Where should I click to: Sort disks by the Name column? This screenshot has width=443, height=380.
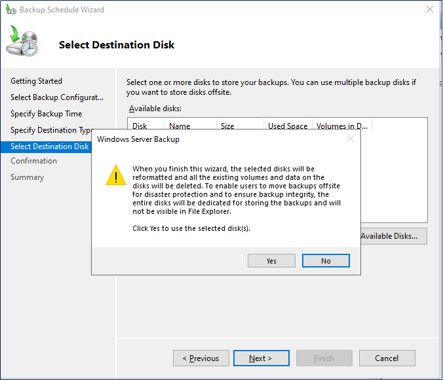(x=180, y=126)
